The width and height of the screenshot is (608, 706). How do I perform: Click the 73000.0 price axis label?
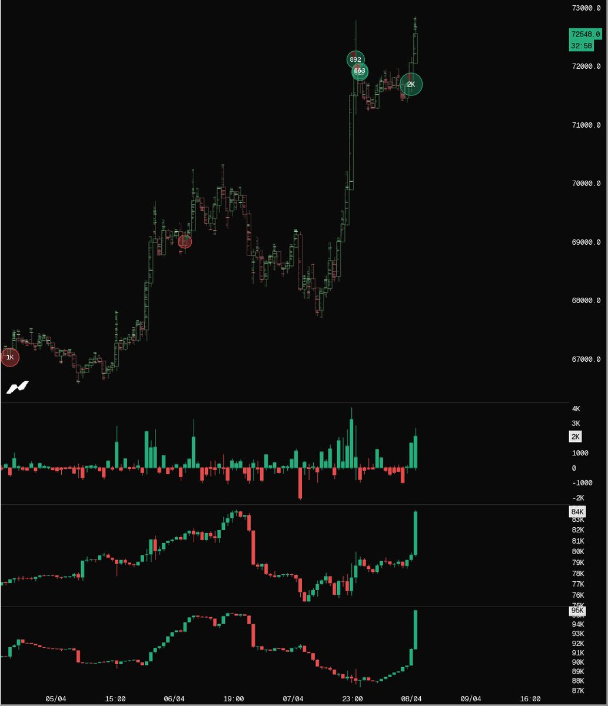coord(586,8)
